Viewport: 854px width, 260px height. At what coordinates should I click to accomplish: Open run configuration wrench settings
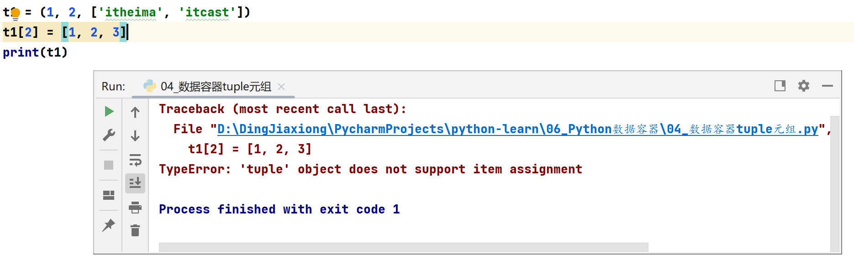click(109, 135)
